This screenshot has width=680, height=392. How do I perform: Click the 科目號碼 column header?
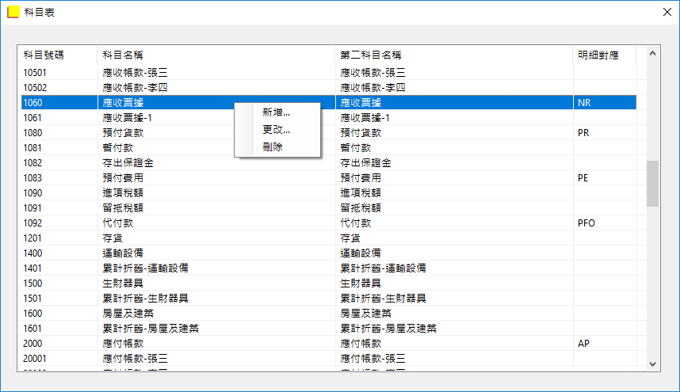click(44, 55)
